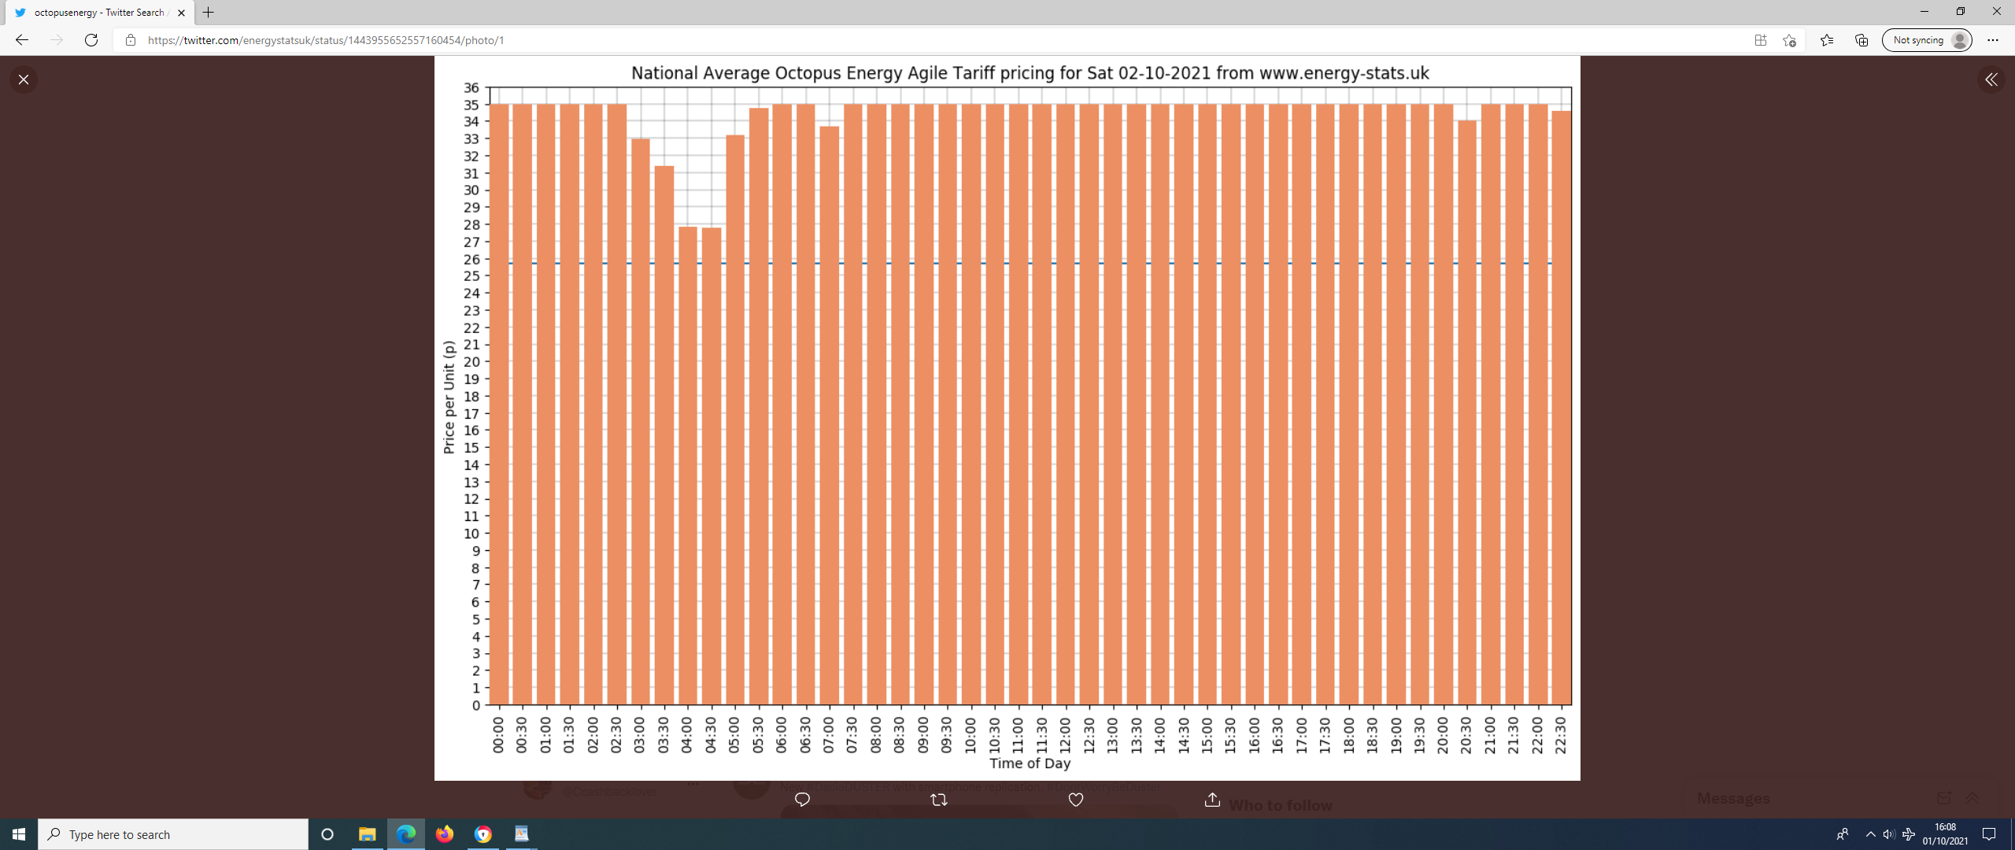Viewport: 2015px width, 850px height.
Task: Reply to the tweet
Action: coord(802,800)
